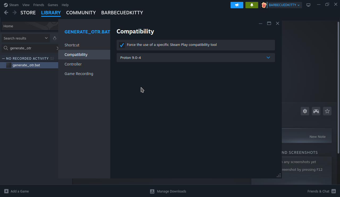Screen dimensions: 340x197
Task: Open the notifications bell
Action: pos(252,5)
